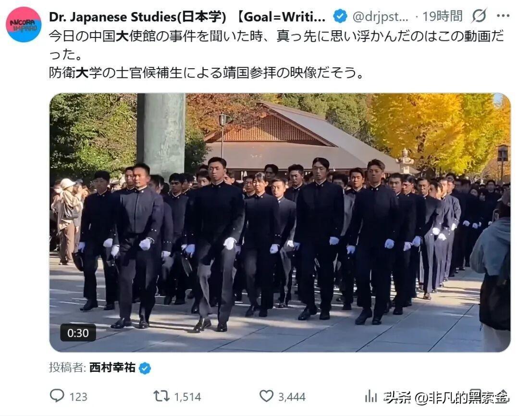This screenshot has width=519, height=416.
Task: Open the 19時間 timestamp link
Action: pos(442,16)
